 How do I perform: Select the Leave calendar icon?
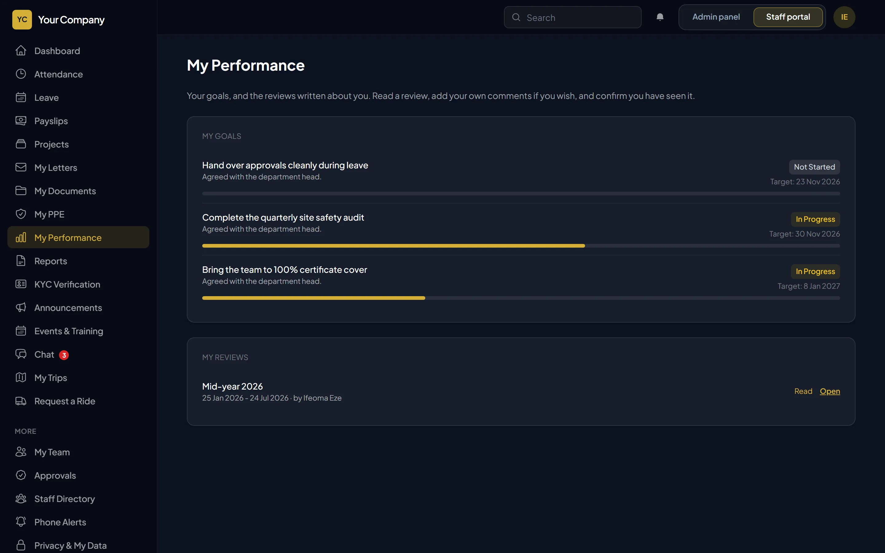click(x=21, y=98)
